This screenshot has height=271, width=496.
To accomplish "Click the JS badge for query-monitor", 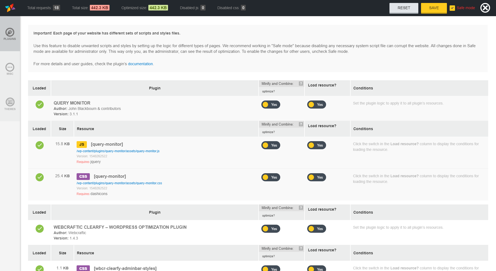I will click(81, 144).
